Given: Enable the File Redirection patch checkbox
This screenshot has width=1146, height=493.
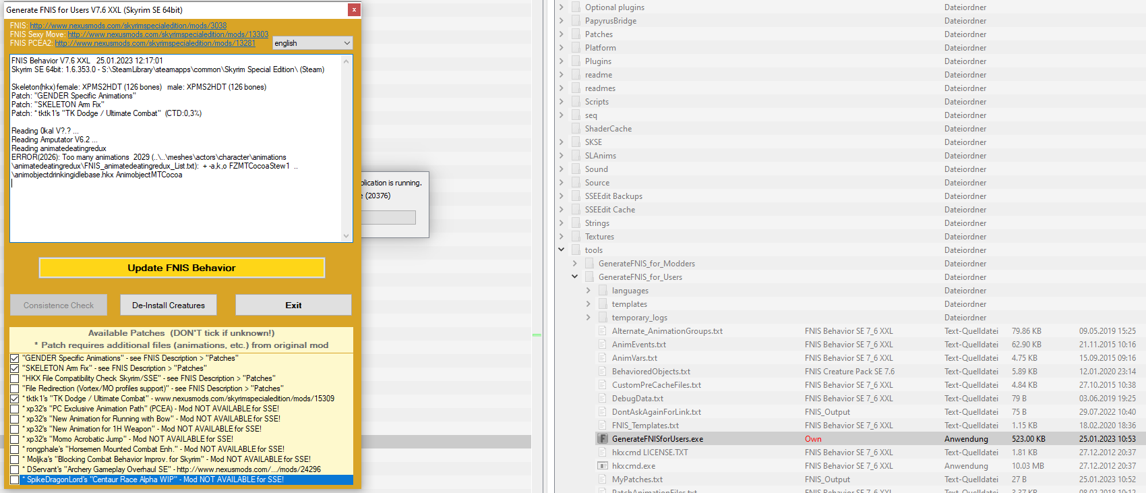Looking at the screenshot, I should click(x=14, y=388).
